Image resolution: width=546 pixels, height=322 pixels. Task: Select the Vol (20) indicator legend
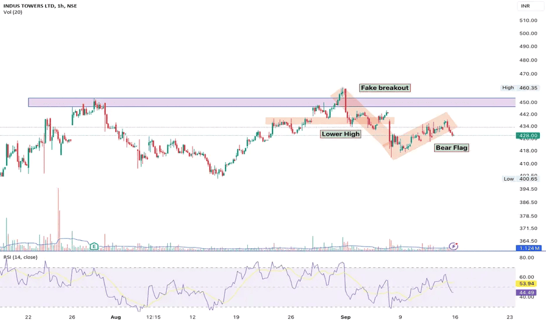pos(12,11)
